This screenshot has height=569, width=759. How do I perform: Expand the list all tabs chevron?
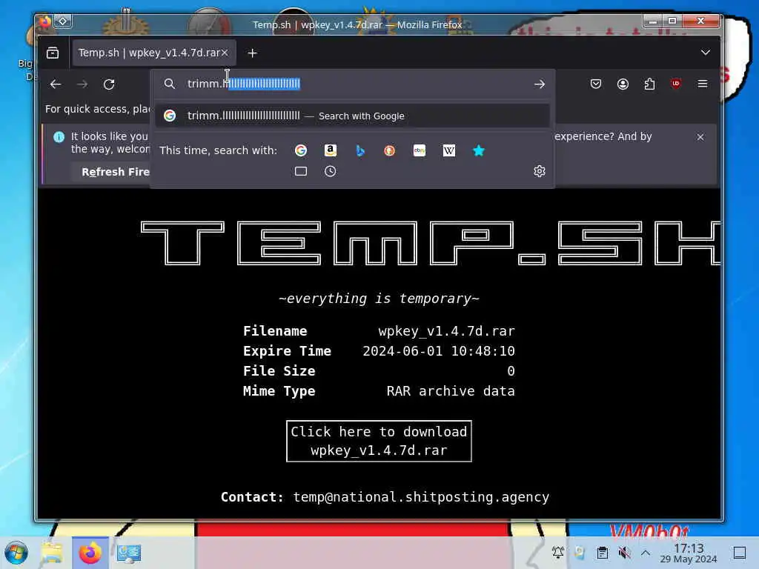[706, 53]
